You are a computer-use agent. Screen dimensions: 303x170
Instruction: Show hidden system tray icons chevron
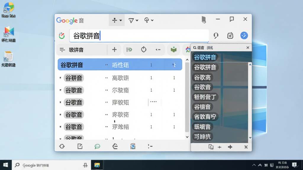254,165
